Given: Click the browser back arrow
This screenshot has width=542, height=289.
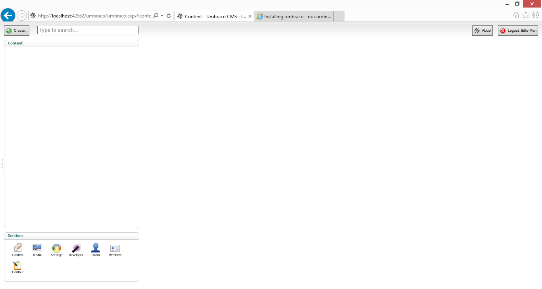Looking at the screenshot, I should [8, 15].
